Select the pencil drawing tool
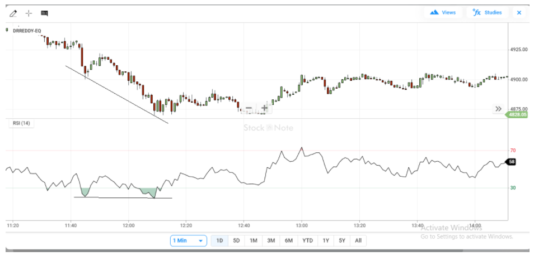 [x=13, y=13]
